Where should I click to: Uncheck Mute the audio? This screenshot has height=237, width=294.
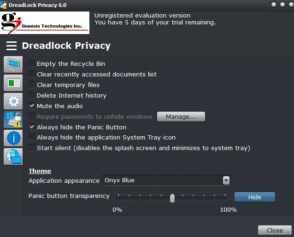(x=32, y=106)
